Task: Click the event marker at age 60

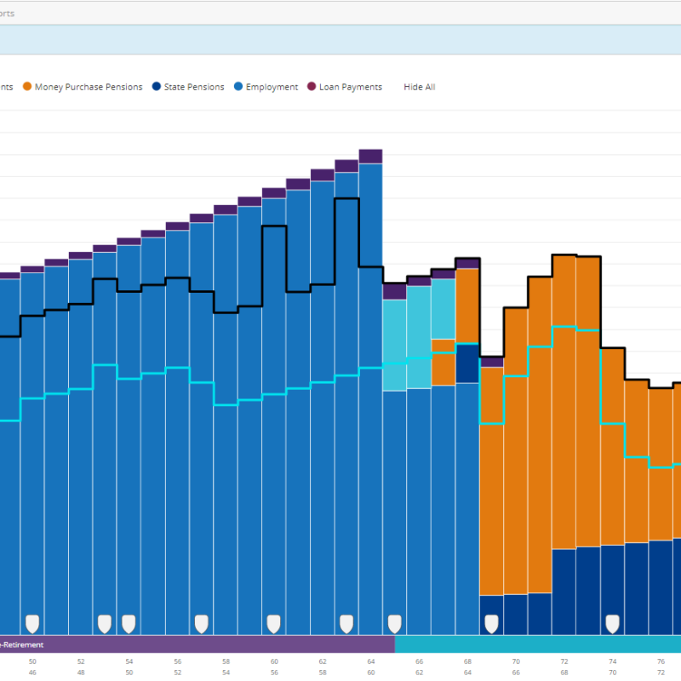Action: tap(273, 623)
